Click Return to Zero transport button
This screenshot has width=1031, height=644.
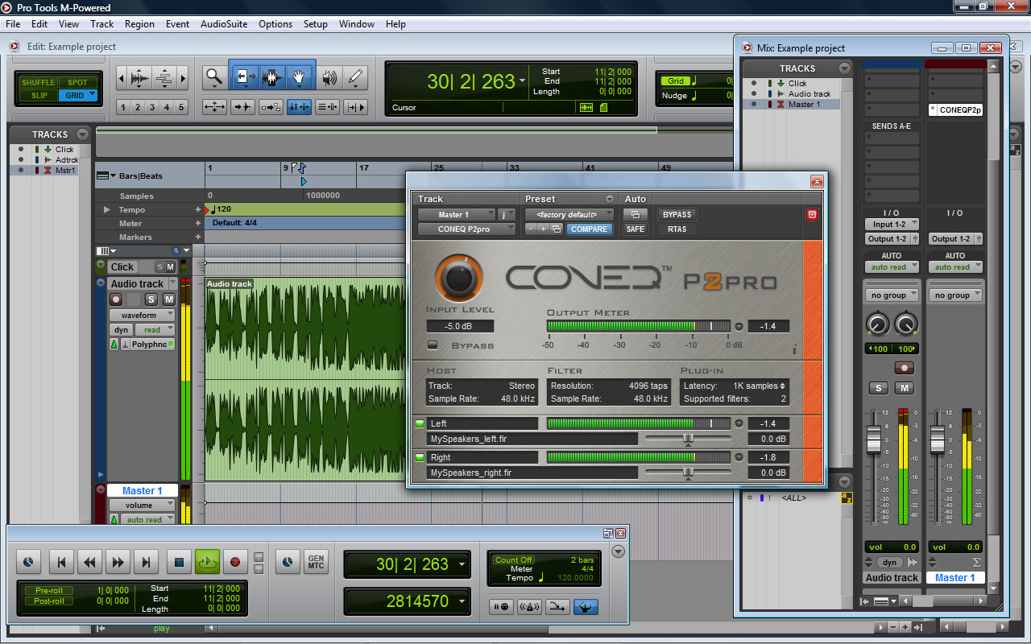tap(61, 562)
